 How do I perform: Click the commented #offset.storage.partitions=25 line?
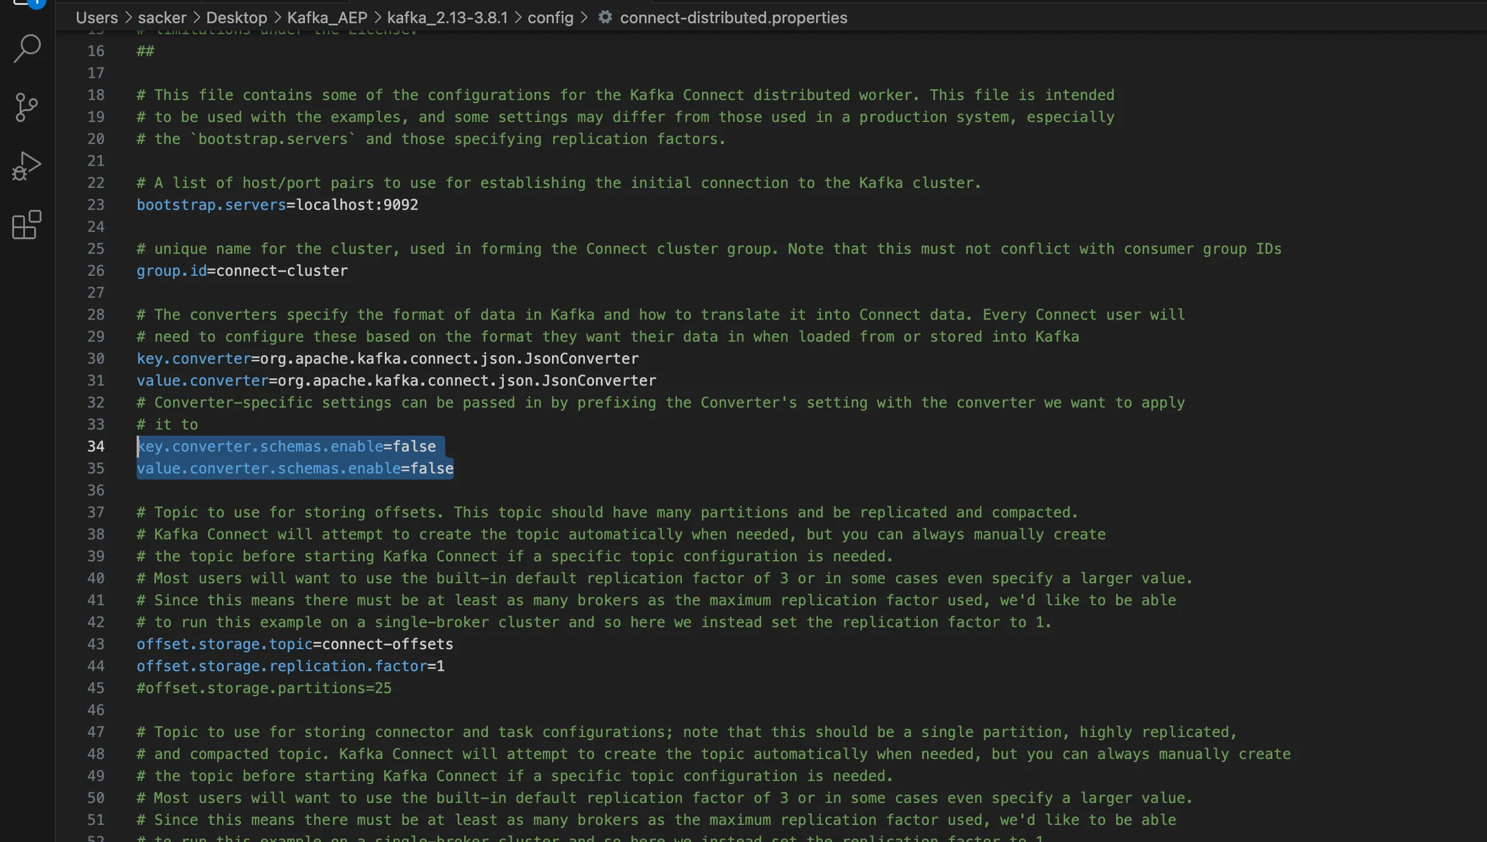pos(264,688)
